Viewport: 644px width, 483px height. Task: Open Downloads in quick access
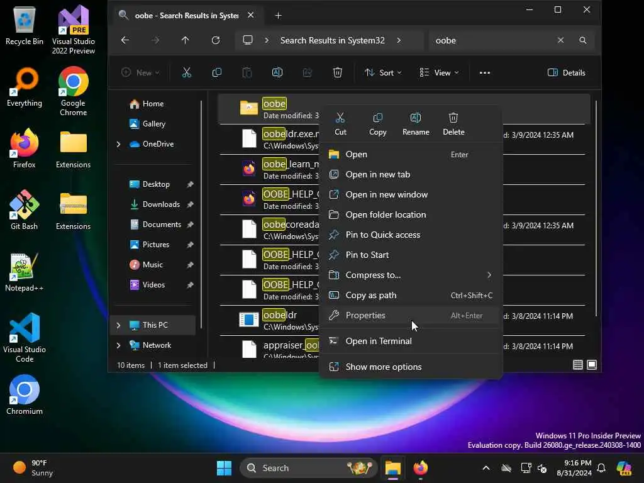click(160, 204)
